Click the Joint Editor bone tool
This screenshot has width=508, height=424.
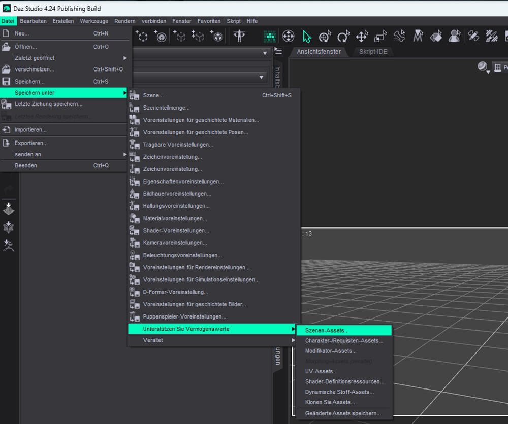click(399, 36)
